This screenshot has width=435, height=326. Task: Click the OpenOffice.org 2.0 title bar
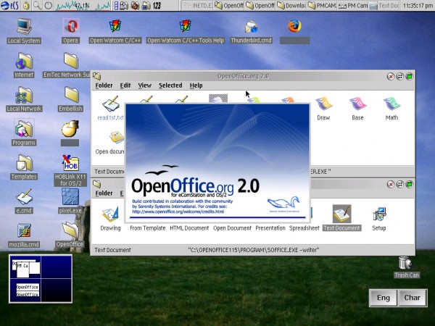tap(243, 76)
